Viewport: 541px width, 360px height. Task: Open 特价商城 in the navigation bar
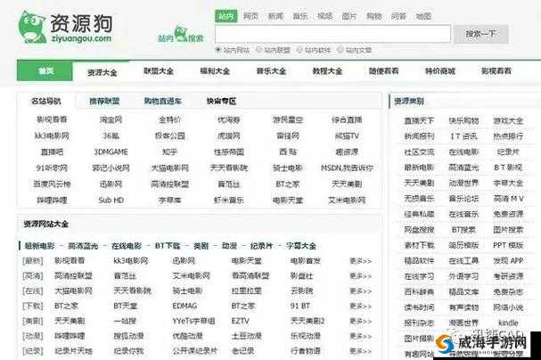coord(440,71)
